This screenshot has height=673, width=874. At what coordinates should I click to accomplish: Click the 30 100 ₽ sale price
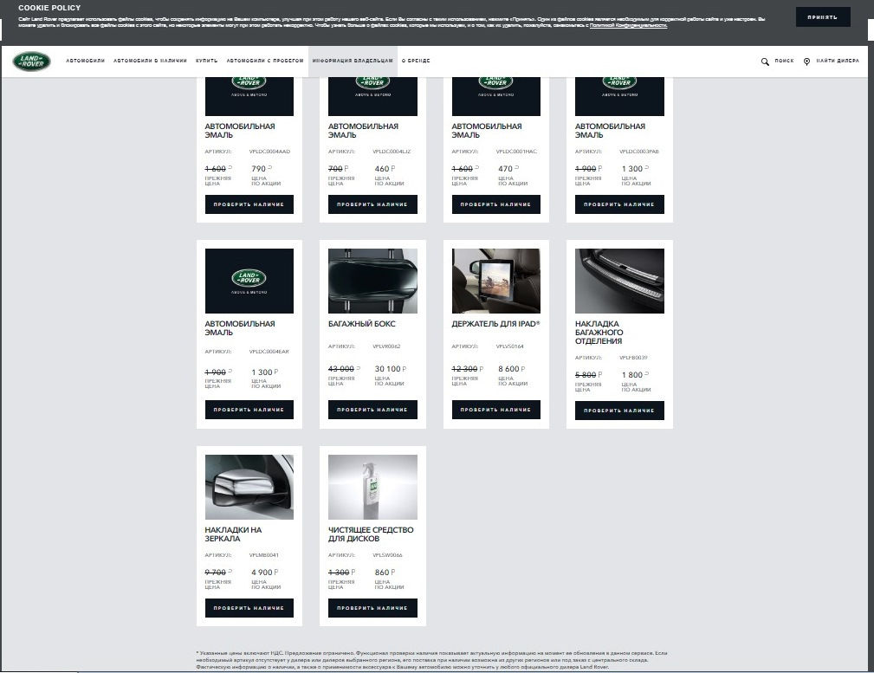click(x=390, y=369)
